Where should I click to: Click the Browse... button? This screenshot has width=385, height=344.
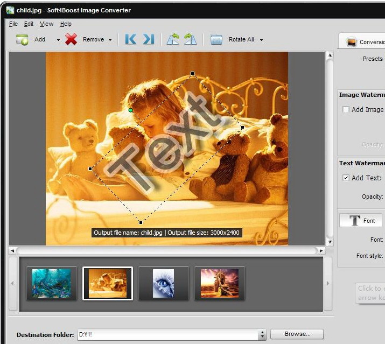(297, 334)
